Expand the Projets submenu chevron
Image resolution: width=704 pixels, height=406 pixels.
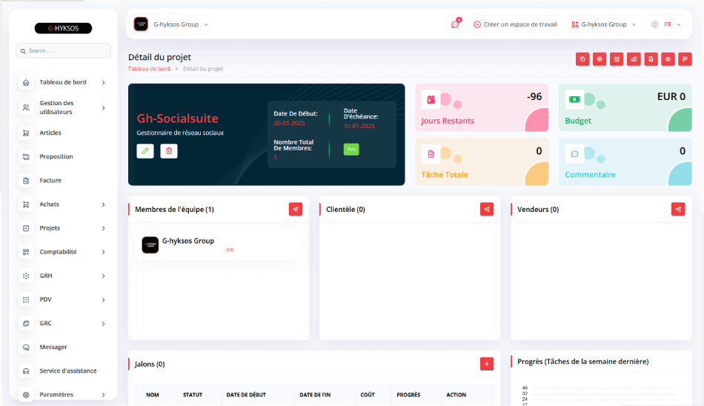coord(103,229)
